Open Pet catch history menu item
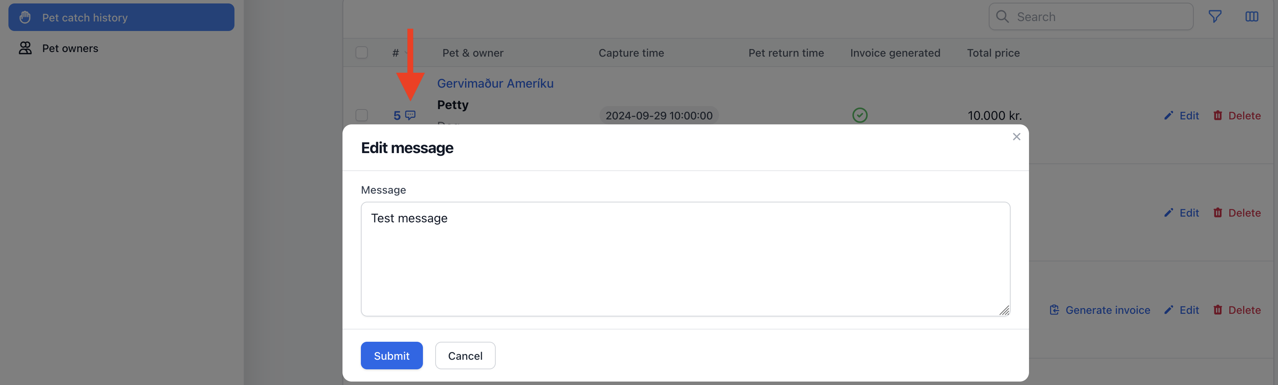The height and width of the screenshot is (385, 1278). [121, 17]
